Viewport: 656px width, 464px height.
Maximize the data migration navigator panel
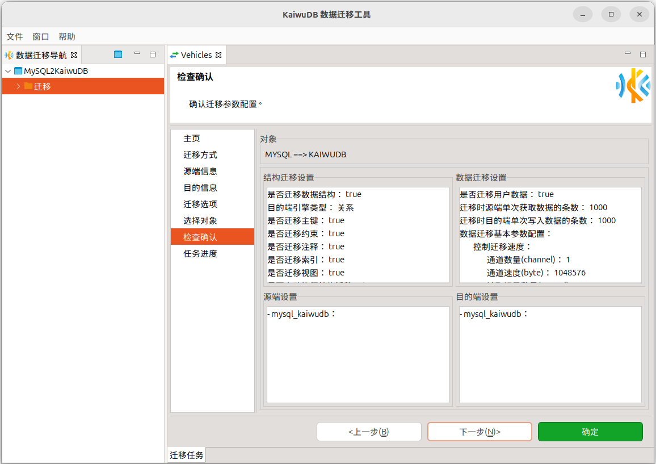pyautogui.click(x=153, y=55)
